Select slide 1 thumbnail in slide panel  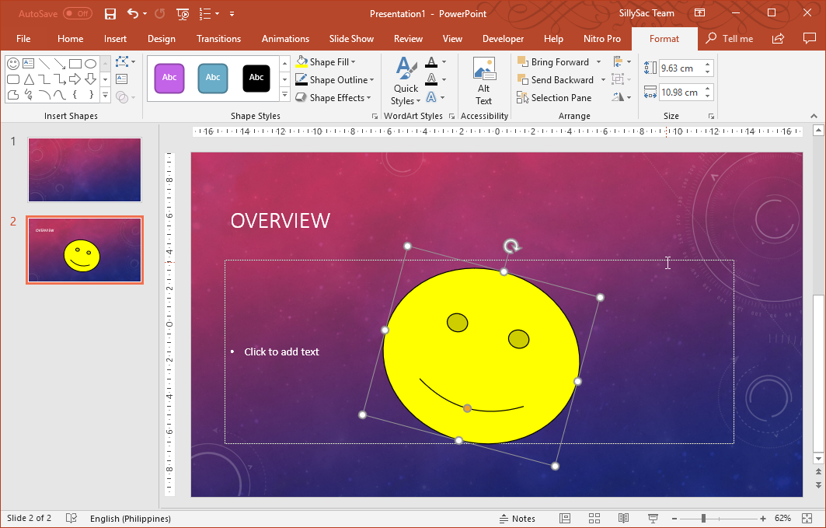click(84, 170)
